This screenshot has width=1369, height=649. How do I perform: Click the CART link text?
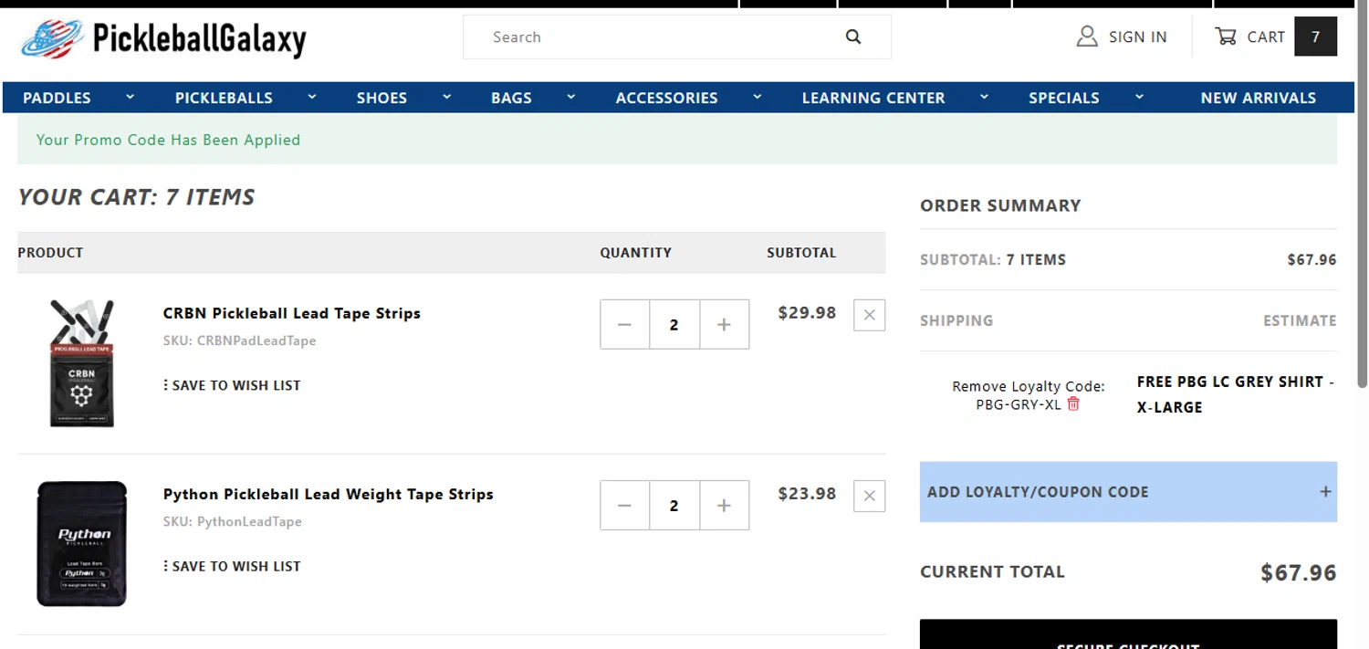pos(1266,37)
